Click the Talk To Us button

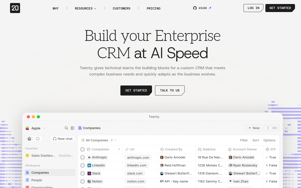pos(170,90)
